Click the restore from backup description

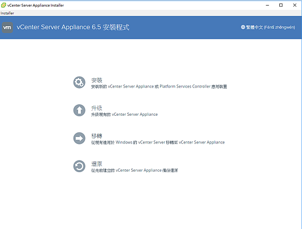(x=134, y=170)
